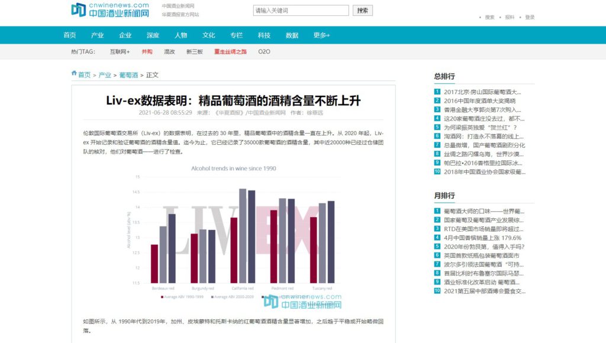
Task: Open monthly item 葡萄酒大师的口味——世界葡
Action: pyautogui.click(x=484, y=211)
